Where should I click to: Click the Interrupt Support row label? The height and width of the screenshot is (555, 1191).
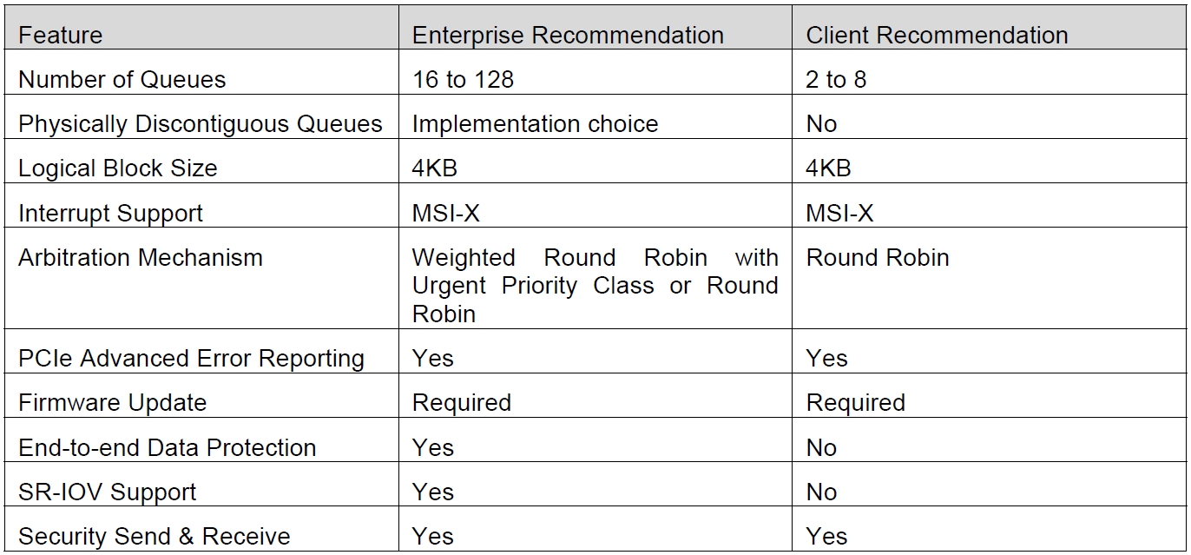[x=111, y=214]
